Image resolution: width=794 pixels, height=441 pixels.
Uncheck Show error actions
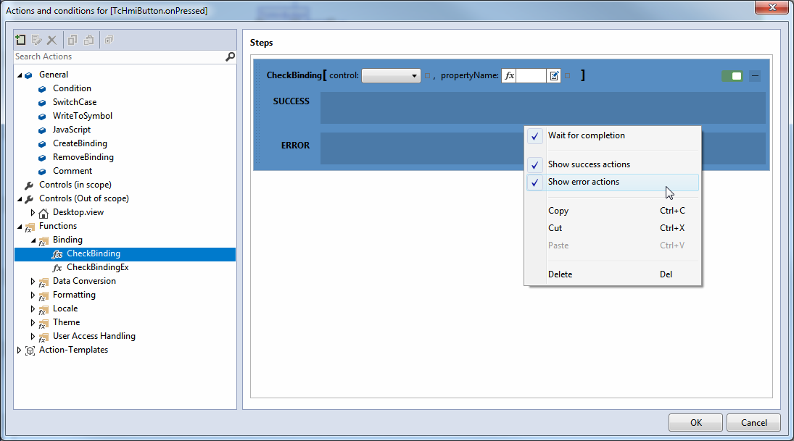click(x=613, y=182)
